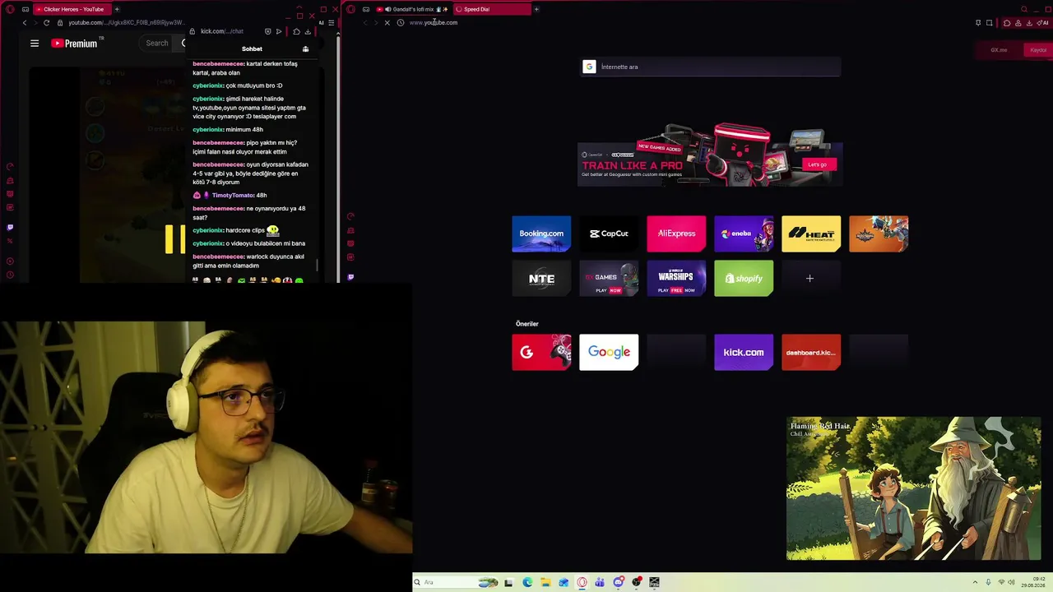Screen dimensions: 1053x592
Task: Open the NTE speed dial tile
Action: [x=541, y=279]
